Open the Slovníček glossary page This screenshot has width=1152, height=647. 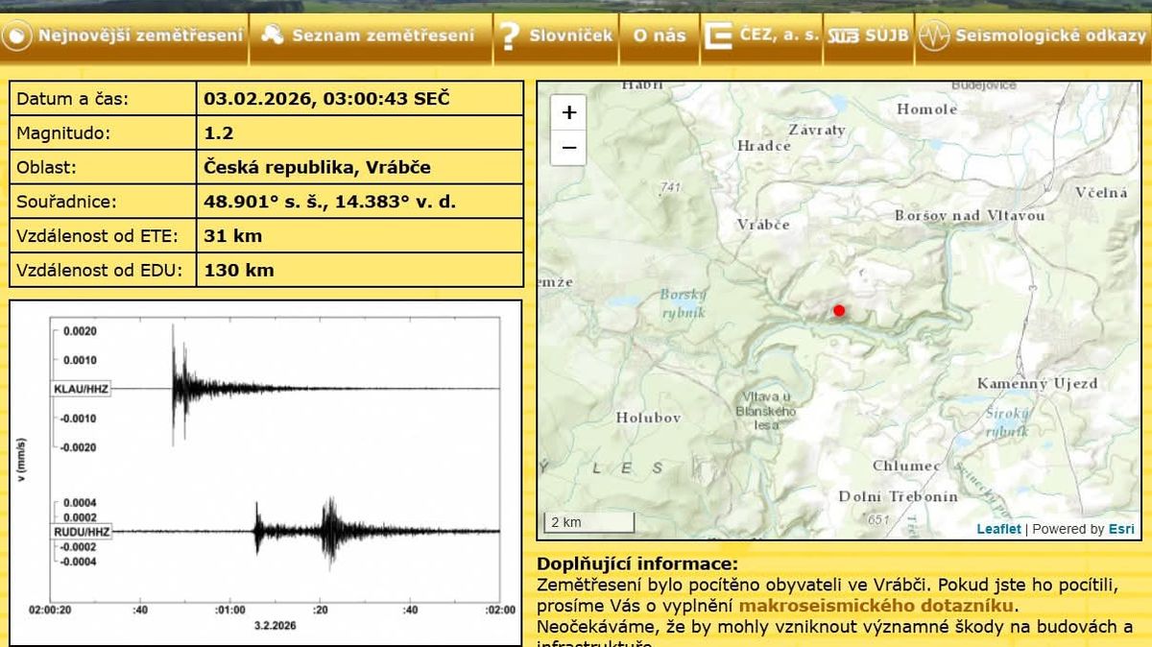coord(570,36)
